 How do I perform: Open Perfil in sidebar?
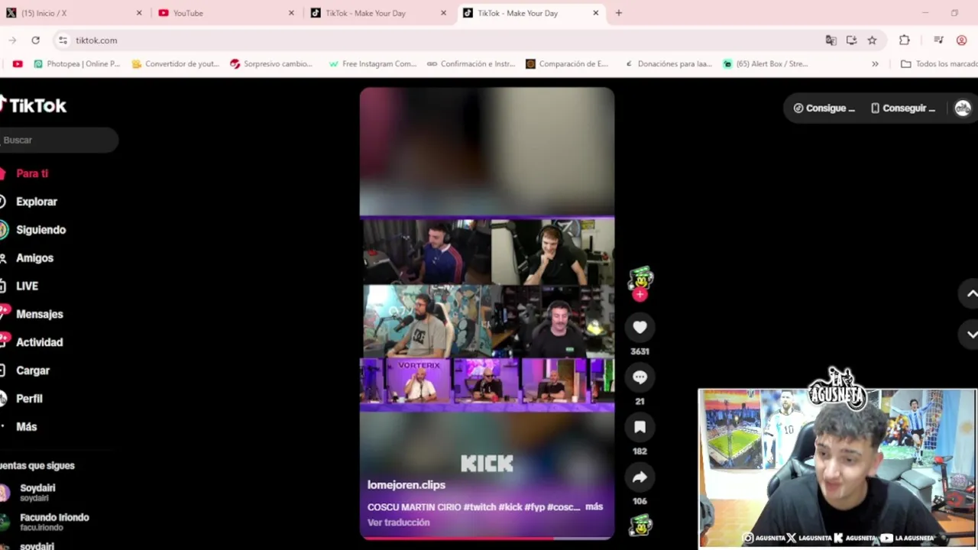pos(29,399)
